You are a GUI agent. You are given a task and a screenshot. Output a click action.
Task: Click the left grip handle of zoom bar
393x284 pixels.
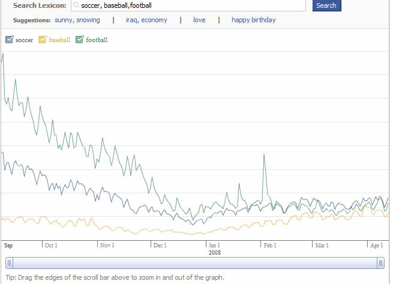click(8, 263)
